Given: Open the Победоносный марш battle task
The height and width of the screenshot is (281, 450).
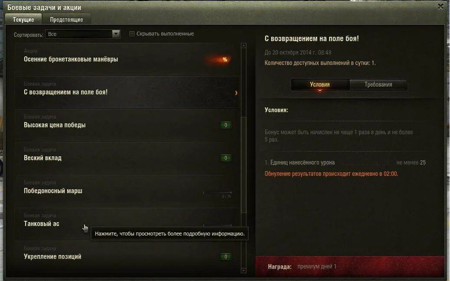Looking at the screenshot, I should point(127,191).
